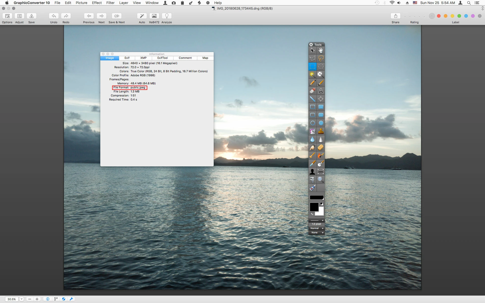Open the Normal blend mode dropdown
The image size is (485, 303).
click(x=317, y=228)
